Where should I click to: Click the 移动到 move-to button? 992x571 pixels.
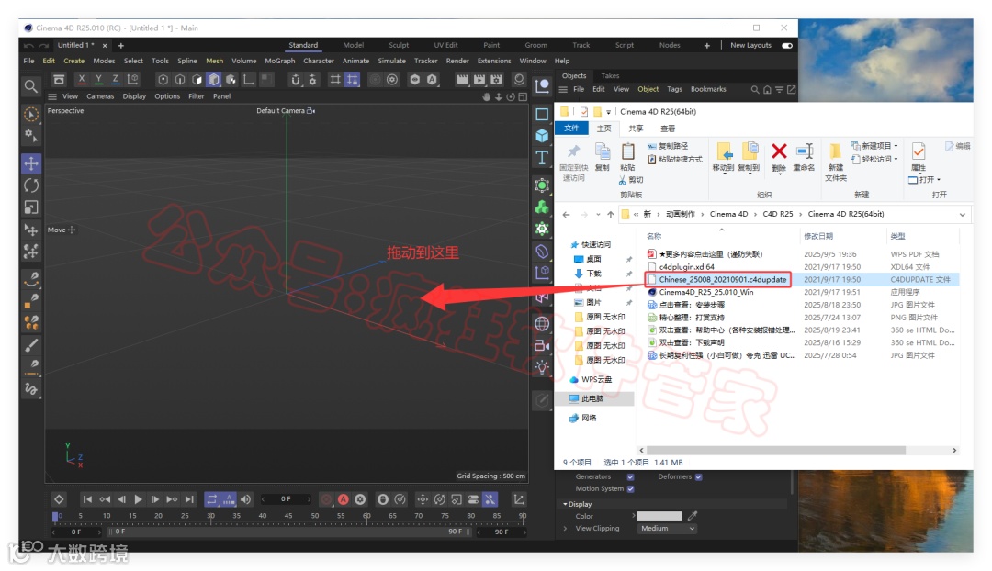(x=723, y=158)
